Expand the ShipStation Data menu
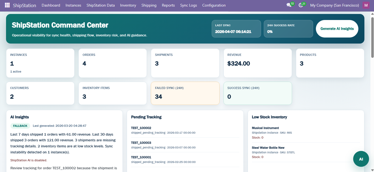374x172 pixels. pyautogui.click(x=101, y=5)
